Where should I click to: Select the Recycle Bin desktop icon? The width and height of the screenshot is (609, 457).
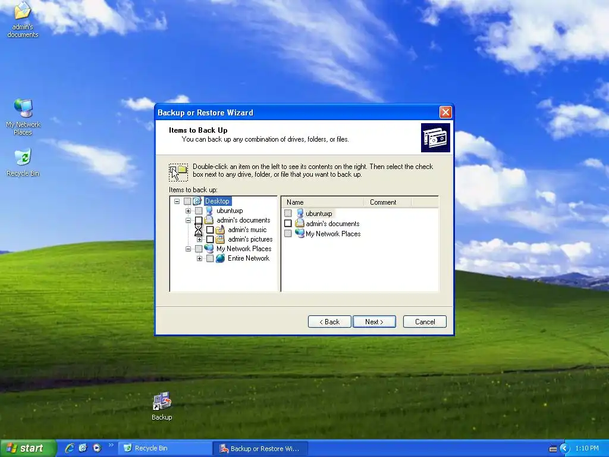point(23,162)
